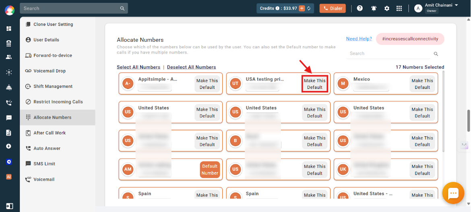Open notifications bell icon

pos(374,8)
